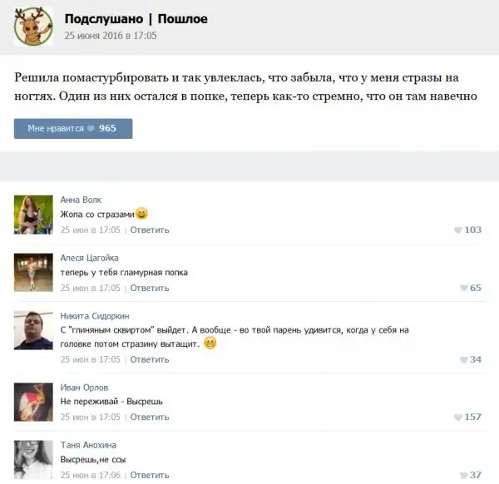Click Алеся Цагойка's avatar thumbnail
Viewport: 499px width, 484px height.
(33, 273)
